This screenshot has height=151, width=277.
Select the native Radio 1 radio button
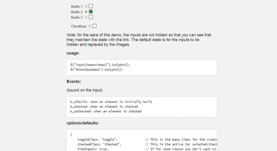click(x=86, y=6)
